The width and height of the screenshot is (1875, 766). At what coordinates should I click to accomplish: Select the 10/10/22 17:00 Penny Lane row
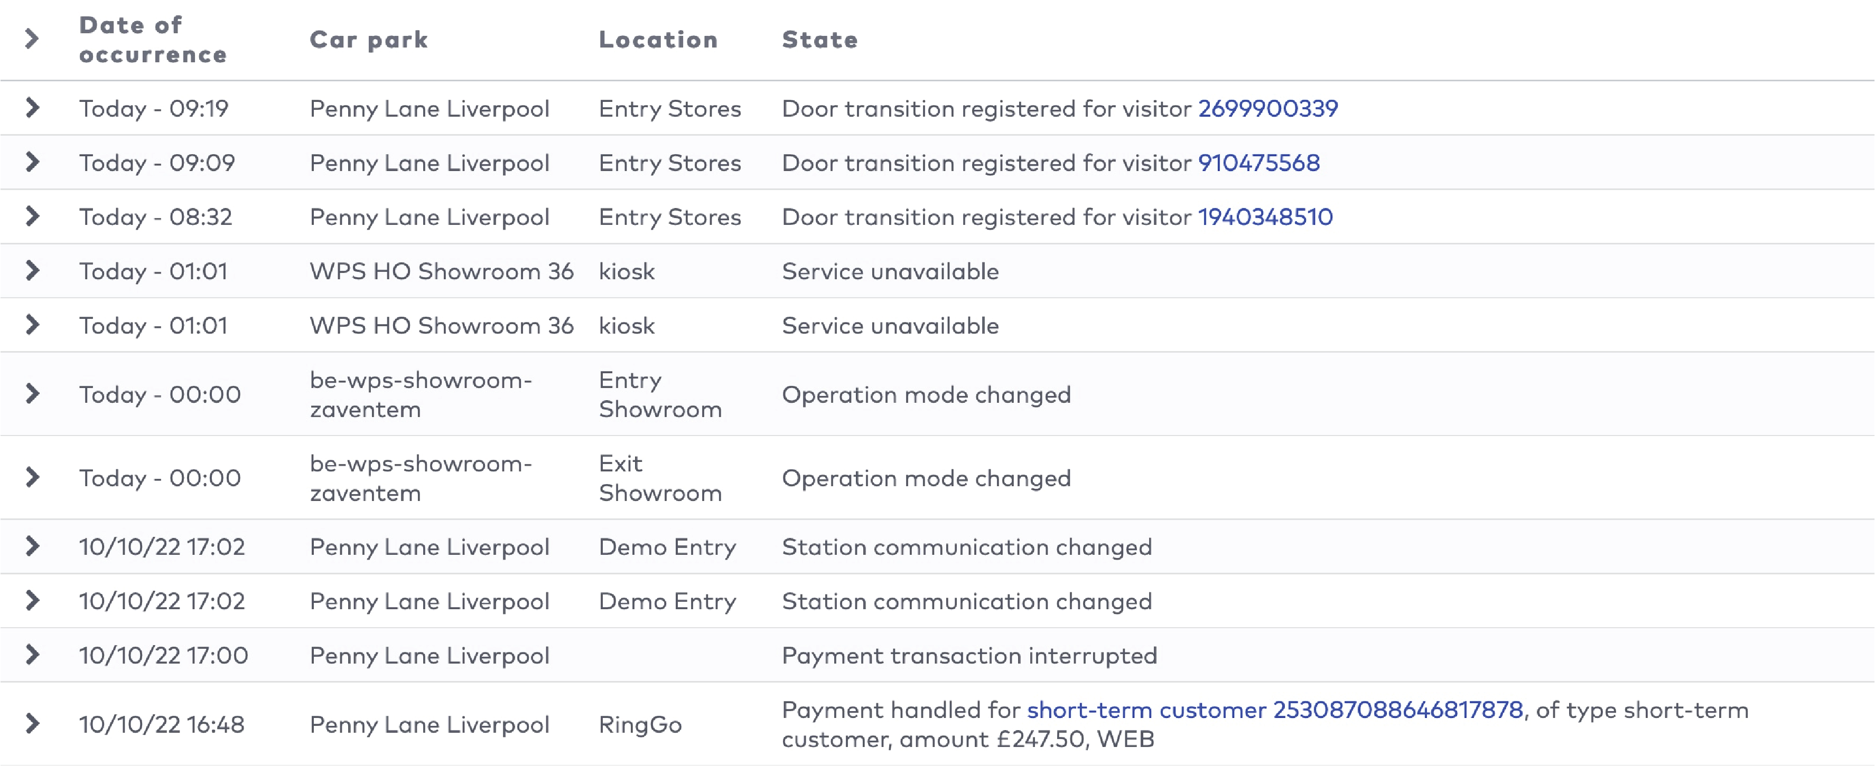428,656
